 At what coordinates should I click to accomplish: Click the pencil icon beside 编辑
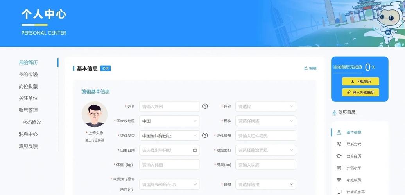pos(306,68)
